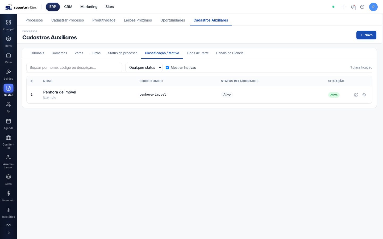Click the Novo button
Image resolution: width=383 pixels, height=239 pixels.
pyautogui.click(x=366, y=35)
